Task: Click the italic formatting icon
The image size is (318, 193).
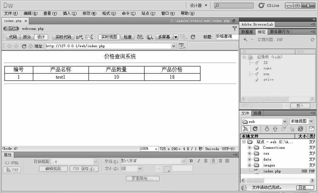Action: 199,161
